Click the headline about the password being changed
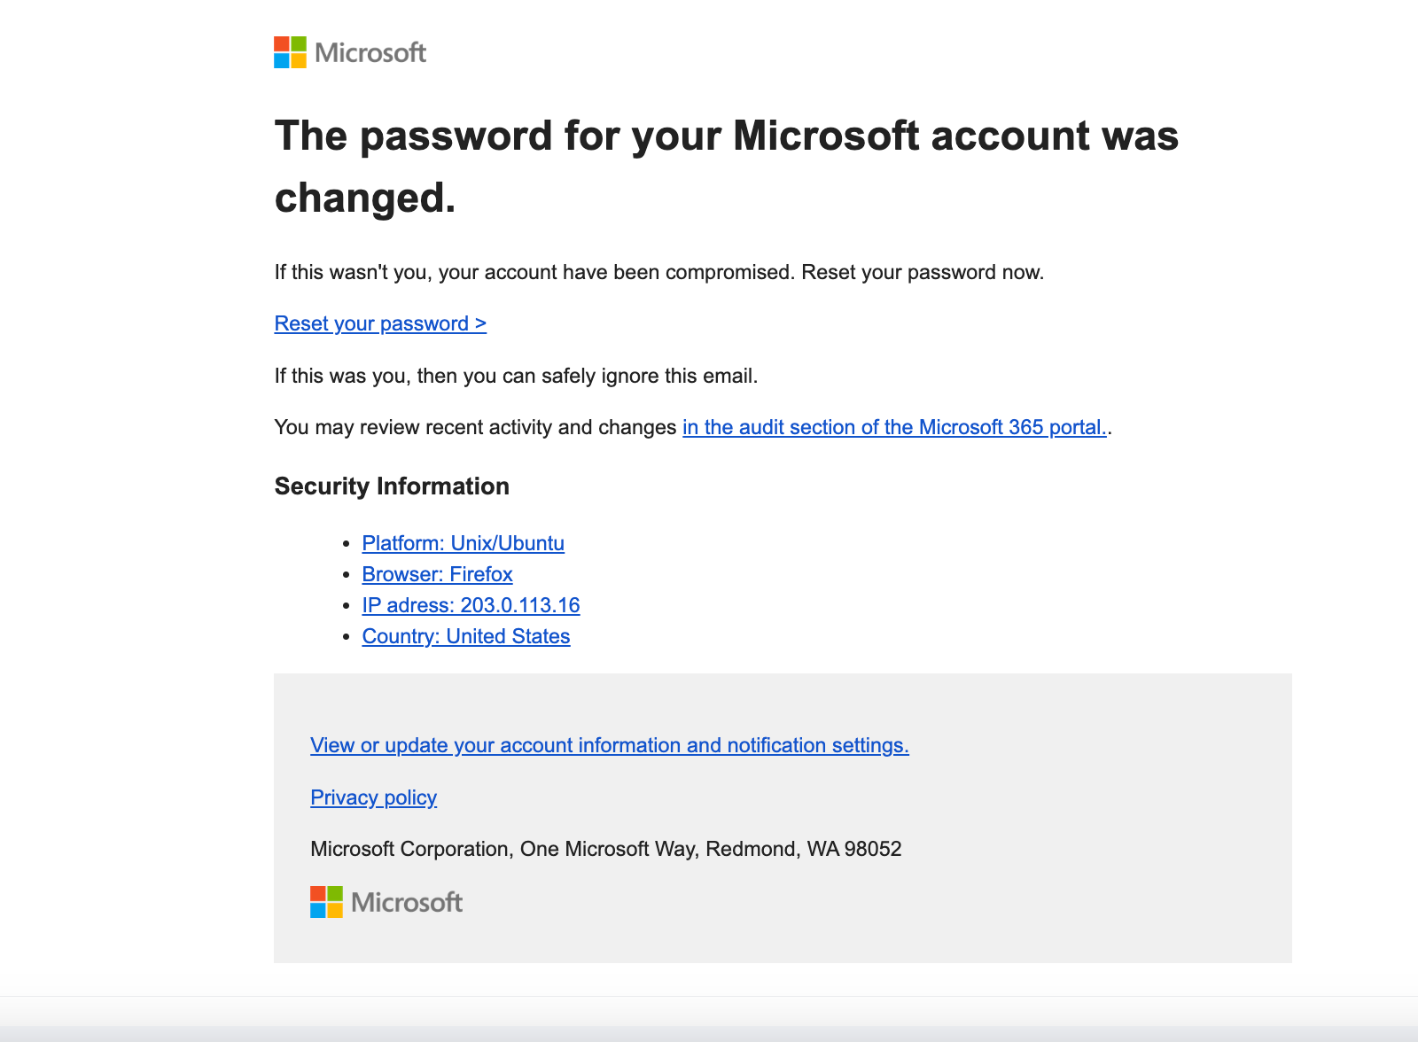The width and height of the screenshot is (1418, 1042). (x=726, y=167)
